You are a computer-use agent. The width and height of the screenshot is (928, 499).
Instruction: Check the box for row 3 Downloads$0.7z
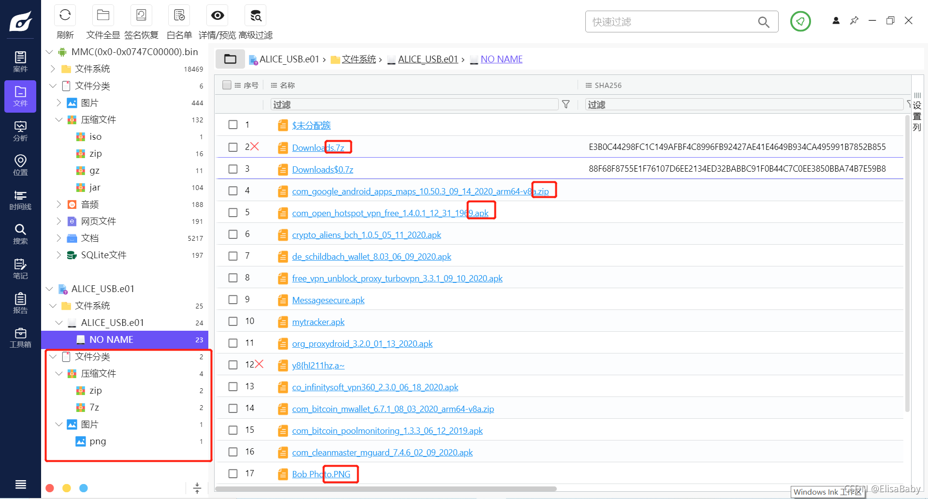pos(233,169)
